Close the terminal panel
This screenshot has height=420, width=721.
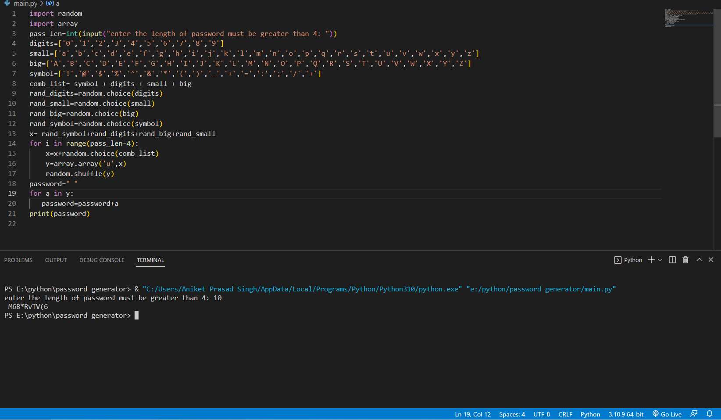[711, 260]
